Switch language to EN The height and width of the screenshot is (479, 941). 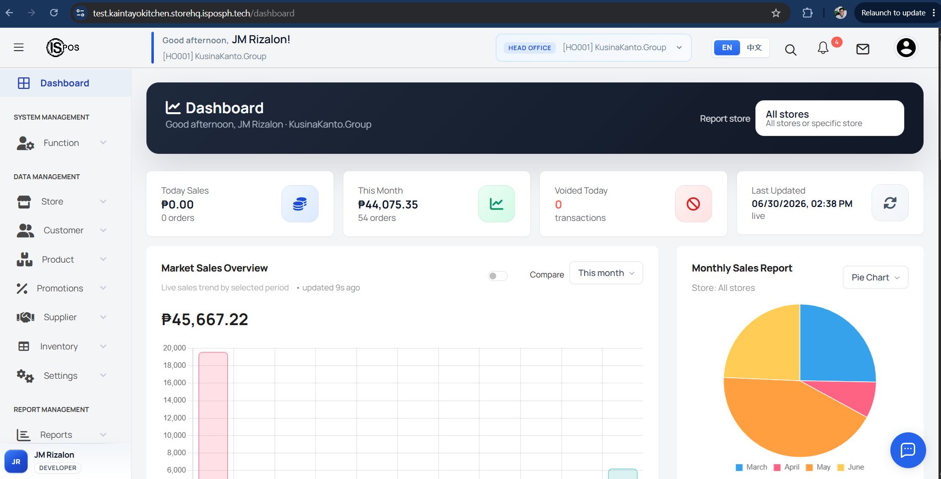pos(727,48)
